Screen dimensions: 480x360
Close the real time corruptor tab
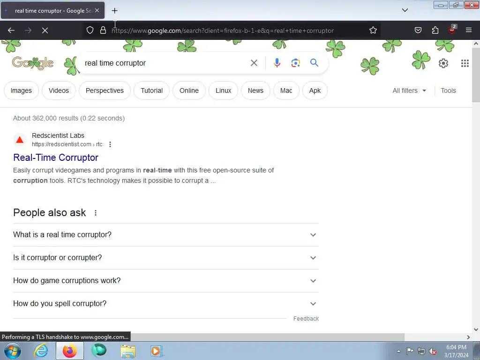[97, 10]
